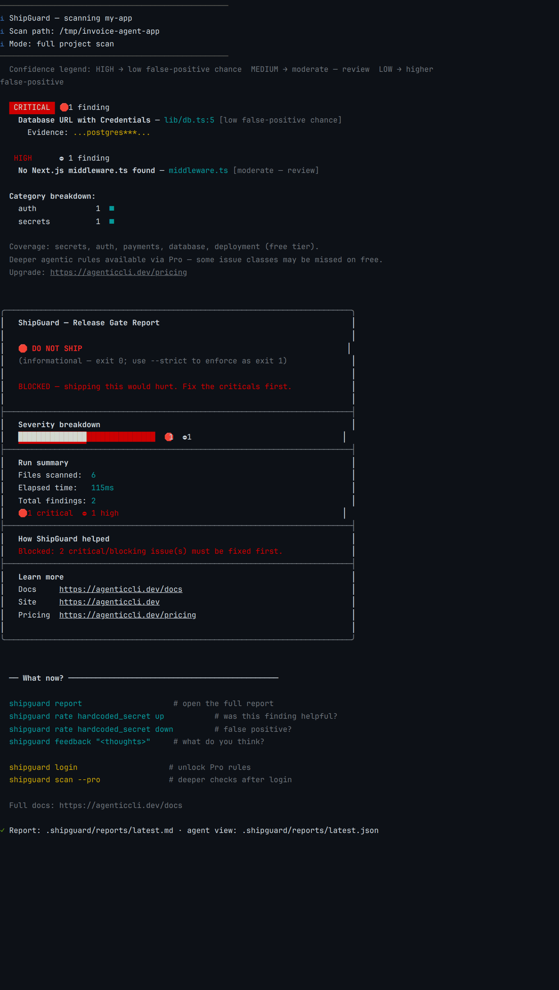Click 'ShipGuard — Release Gate Report' title
Viewport: 559px width, 990px height.
pos(89,322)
